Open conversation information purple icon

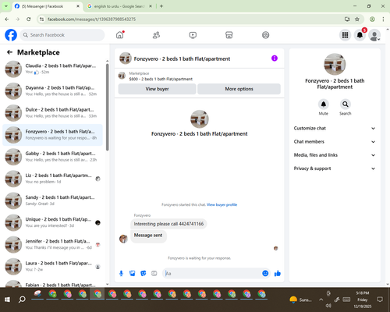click(275, 58)
